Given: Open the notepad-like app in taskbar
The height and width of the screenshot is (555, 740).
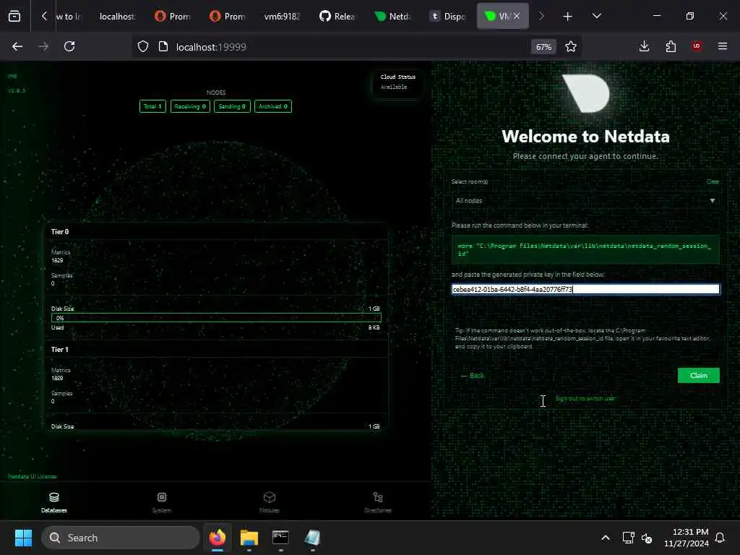Looking at the screenshot, I should (x=312, y=538).
